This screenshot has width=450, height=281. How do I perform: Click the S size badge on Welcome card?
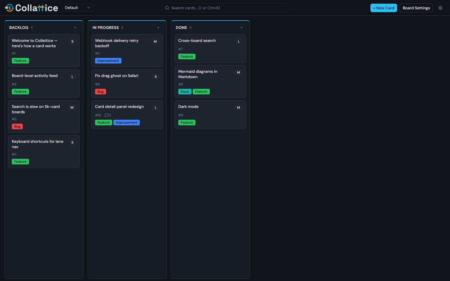[72, 42]
